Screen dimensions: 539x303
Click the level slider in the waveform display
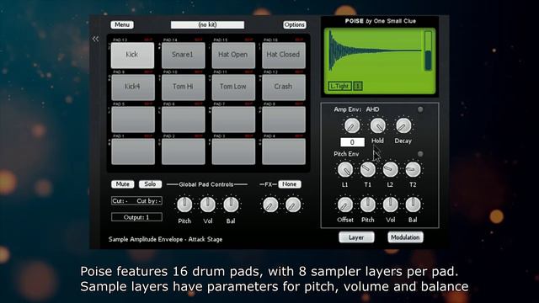pyautogui.click(x=428, y=50)
